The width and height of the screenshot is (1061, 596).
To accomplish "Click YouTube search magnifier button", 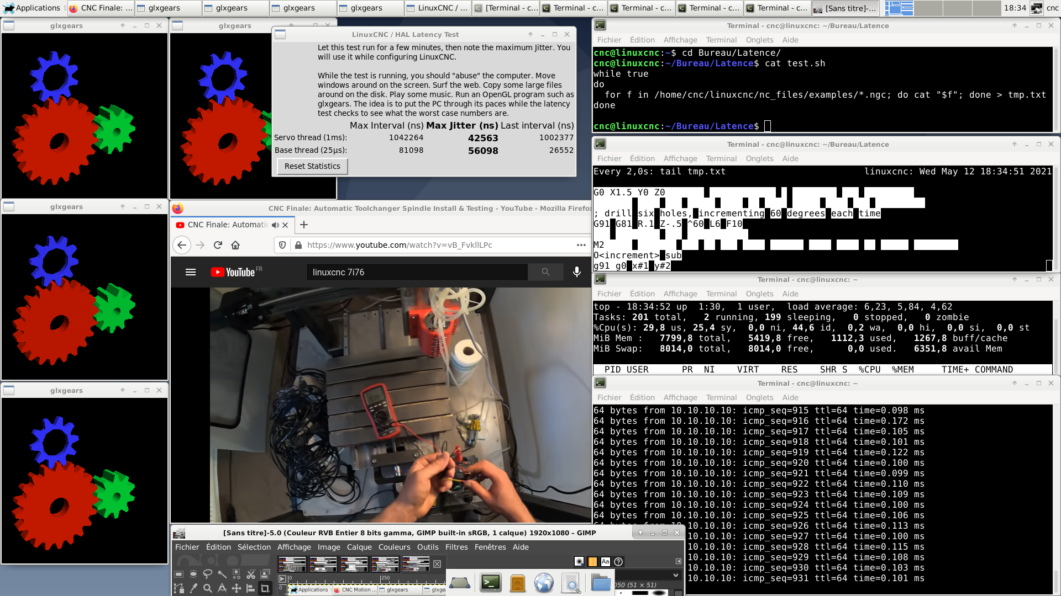I will coord(545,272).
